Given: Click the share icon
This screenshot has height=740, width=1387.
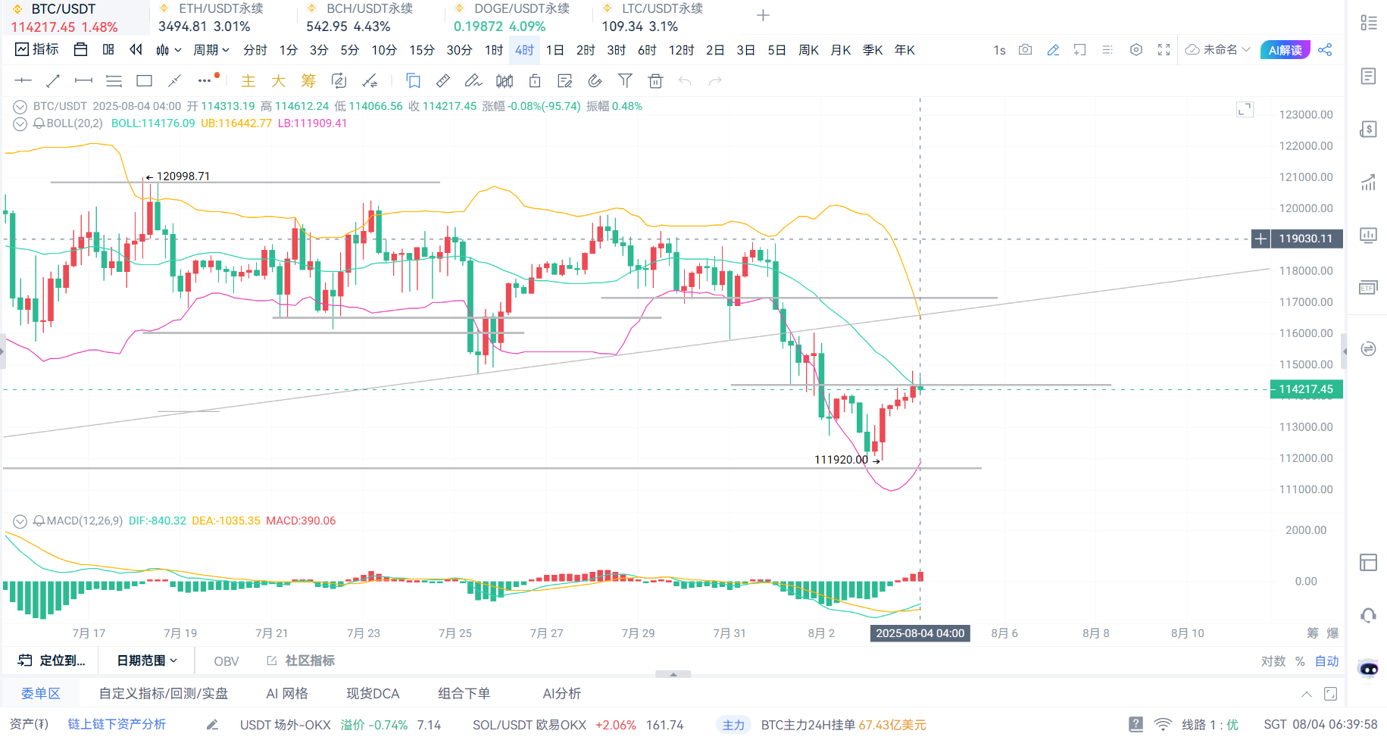Looking at the screenshot, I should tap(1325, 50).
